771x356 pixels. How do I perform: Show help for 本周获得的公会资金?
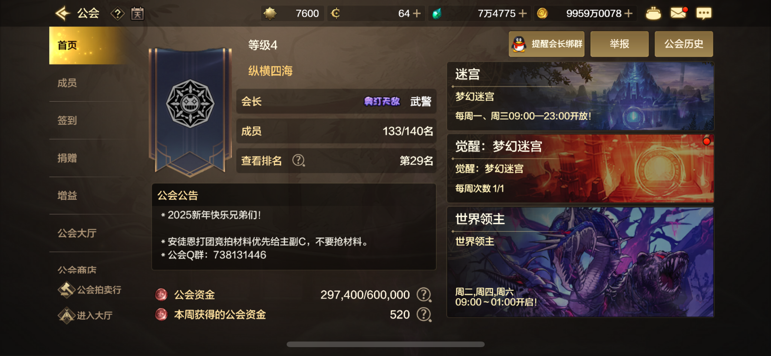point(424,315)
